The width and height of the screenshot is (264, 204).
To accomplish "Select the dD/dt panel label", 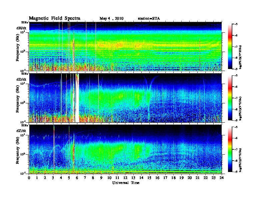I will pyautogui.click(x=21, y=79).
